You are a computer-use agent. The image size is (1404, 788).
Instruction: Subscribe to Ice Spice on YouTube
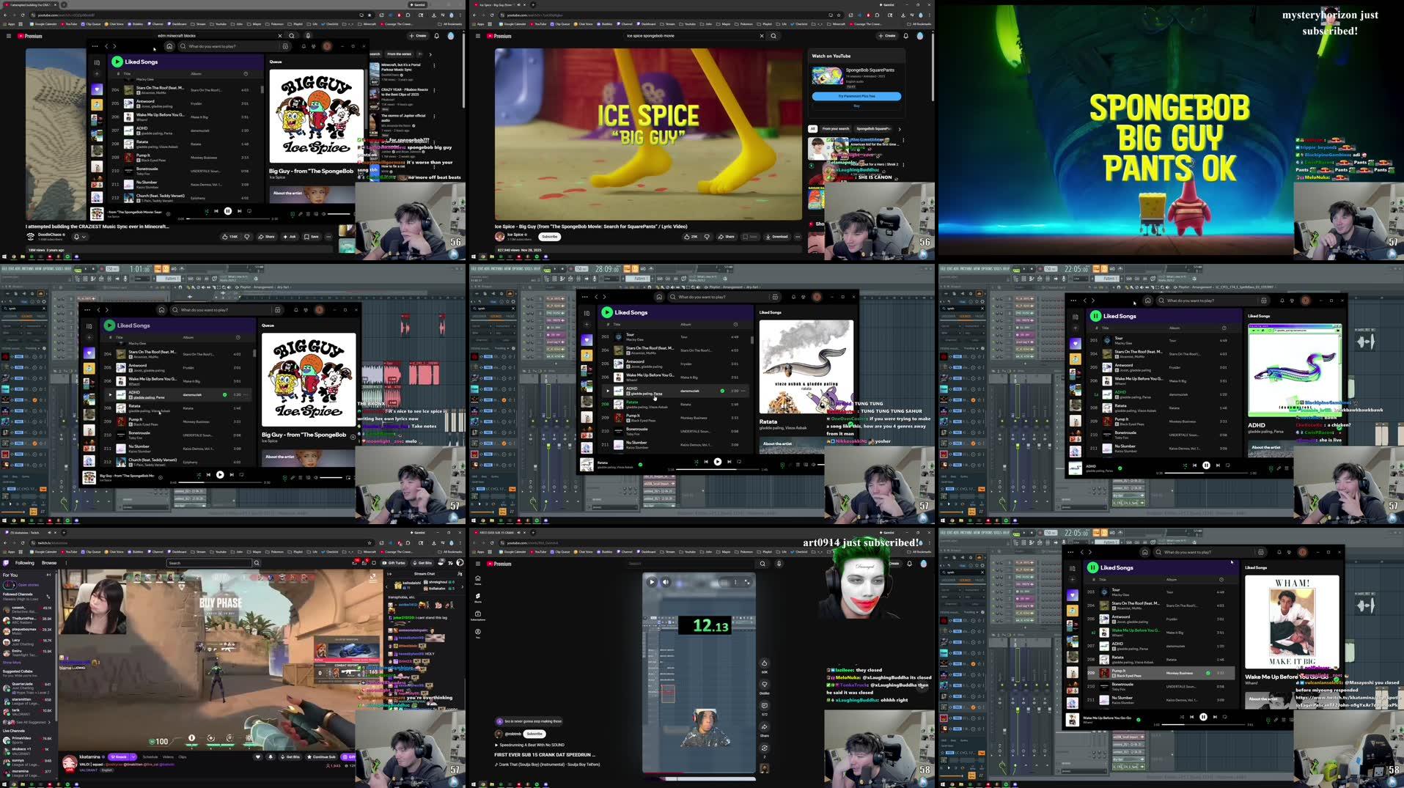[x=548, y=236]
